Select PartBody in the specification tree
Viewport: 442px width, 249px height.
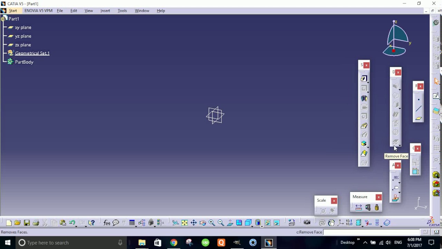click(24, 62)
